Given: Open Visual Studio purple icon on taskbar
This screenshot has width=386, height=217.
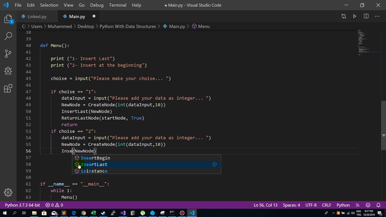Looking at the screenshot, I should [123, 213].
